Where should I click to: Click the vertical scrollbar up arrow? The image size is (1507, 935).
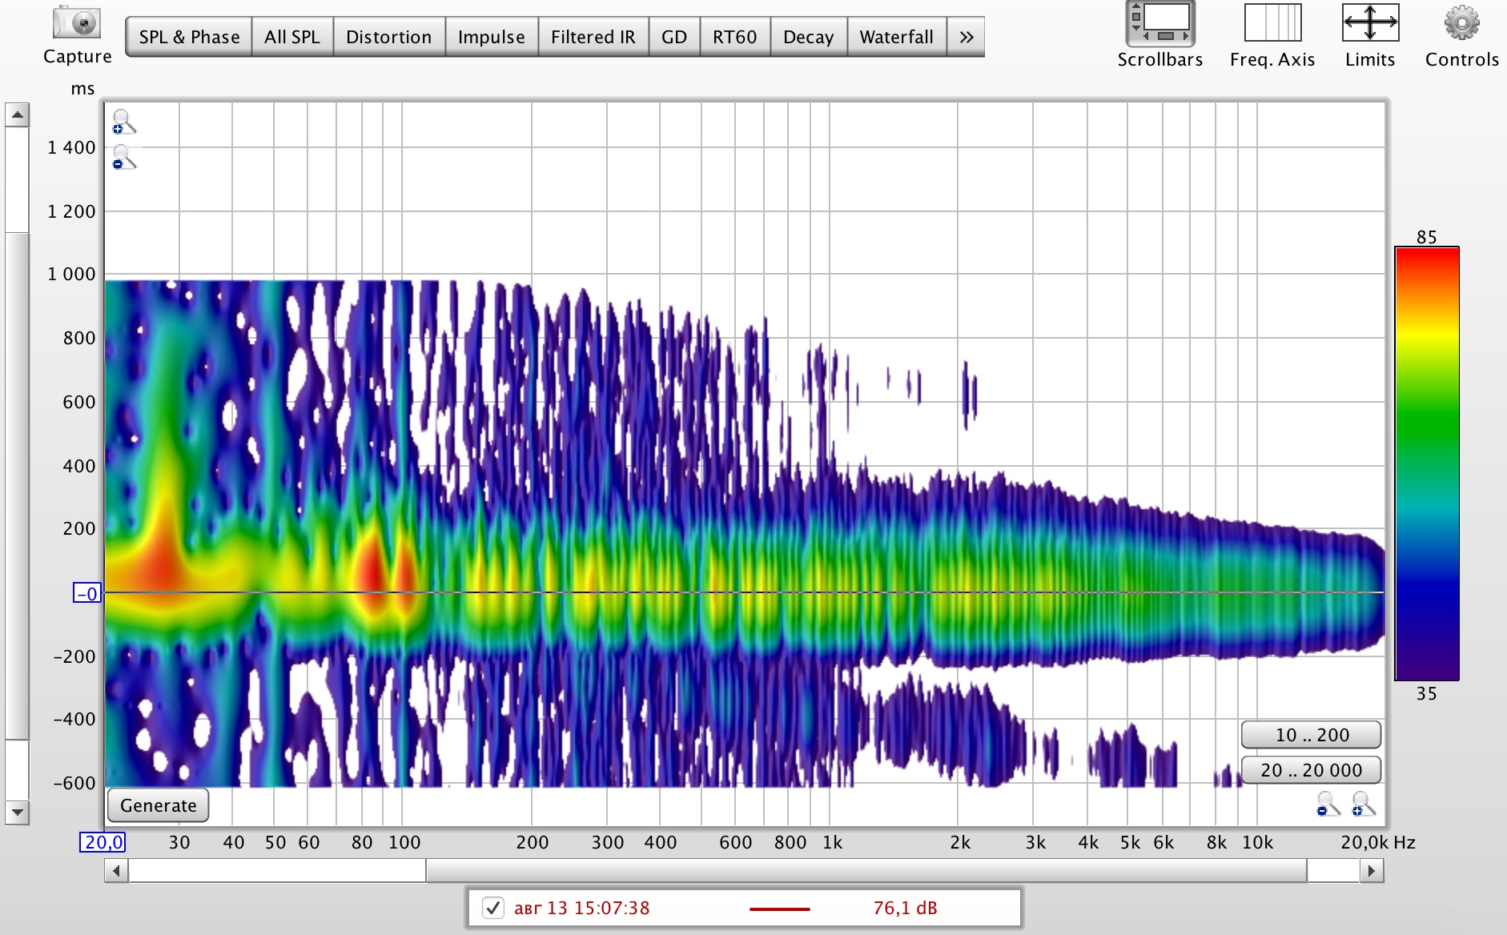[17, 115]
